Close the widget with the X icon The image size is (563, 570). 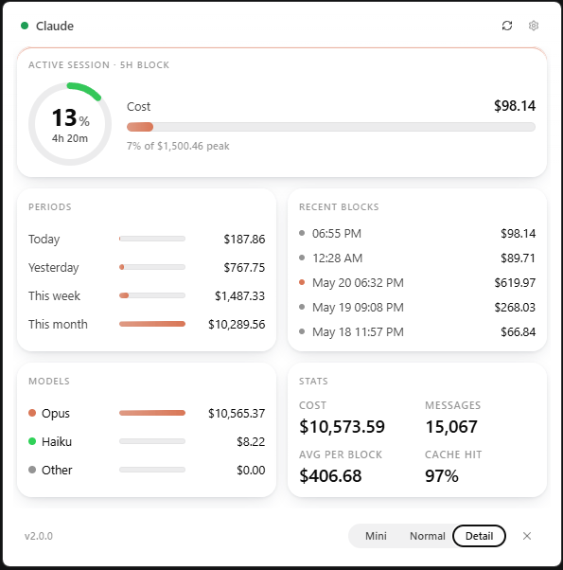point(527,536)
